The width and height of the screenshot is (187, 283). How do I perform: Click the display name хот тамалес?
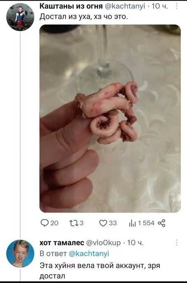click(62, 243)
